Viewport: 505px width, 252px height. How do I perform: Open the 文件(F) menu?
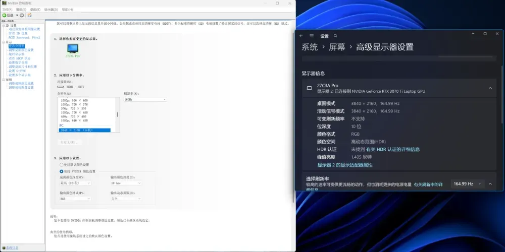click(x=7, y=10)
